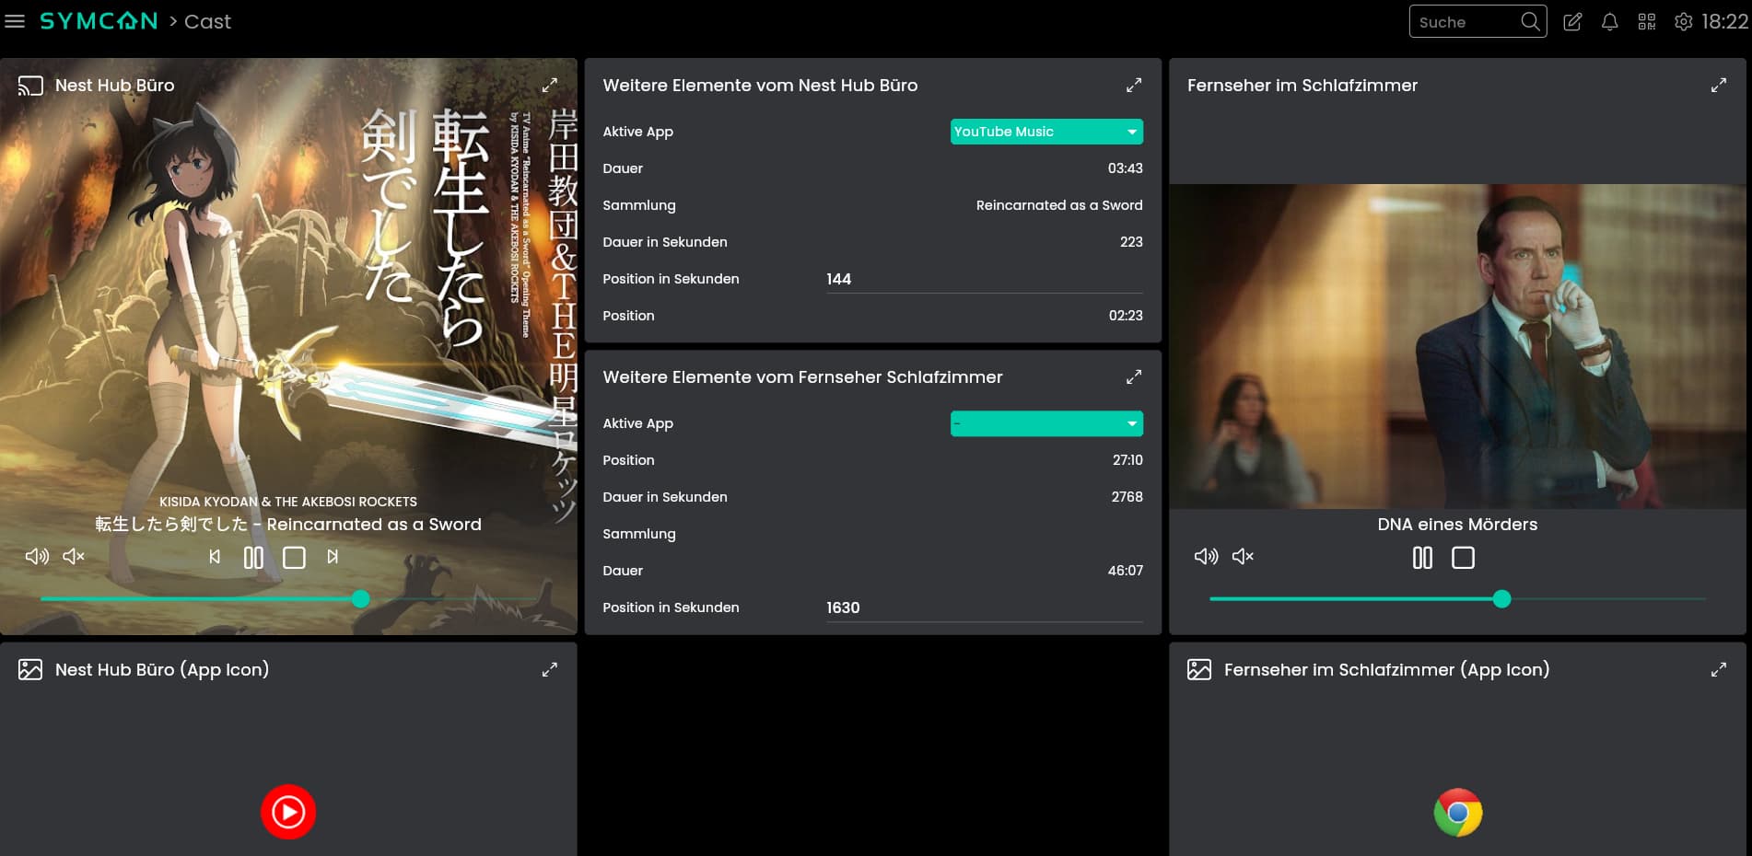This screenshot has width=1752, height=856.
Task: Click the Chrome app icon
Action: point(1458,813)
